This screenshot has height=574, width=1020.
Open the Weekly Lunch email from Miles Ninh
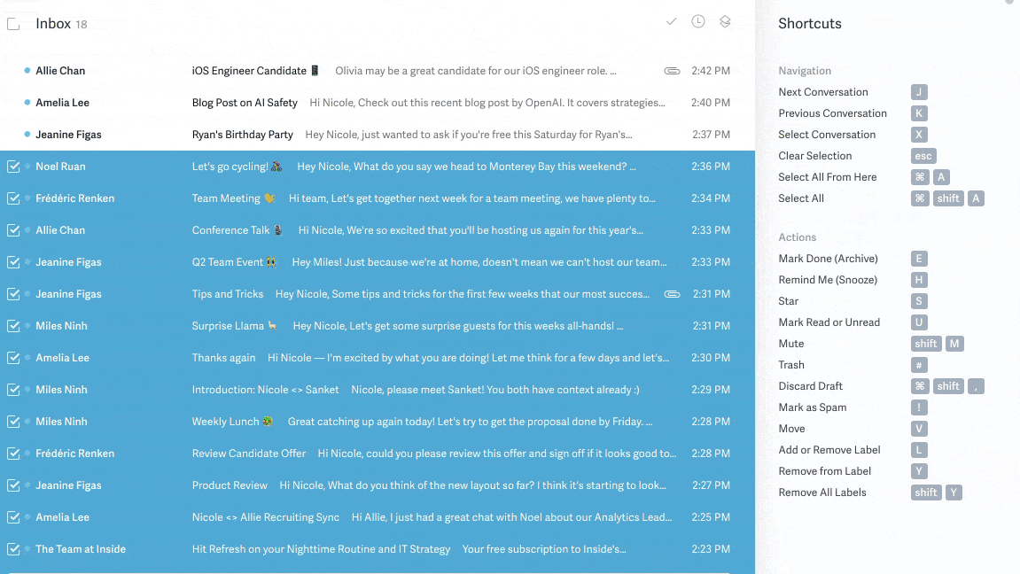point(226,422)
